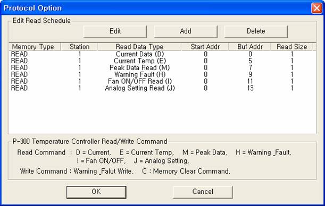Cancel the Protocol Option dialog
Screen dimensions: 325x206
coord(203,192)
